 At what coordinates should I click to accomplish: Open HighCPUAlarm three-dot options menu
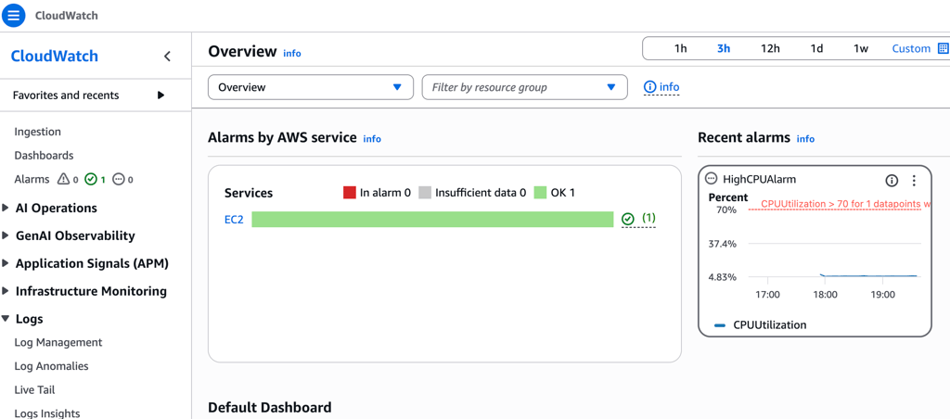[x=914, y=180]
